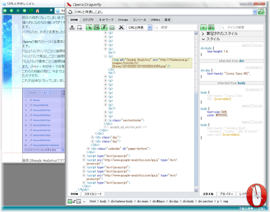
Task: Click the crossed tools remove icon
Action: point(122,28)
